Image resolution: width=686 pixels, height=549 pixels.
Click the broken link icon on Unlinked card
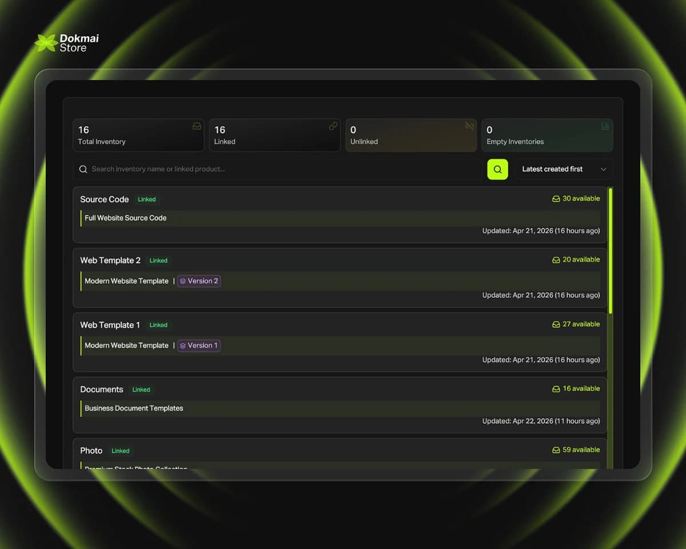click(469, 126)
